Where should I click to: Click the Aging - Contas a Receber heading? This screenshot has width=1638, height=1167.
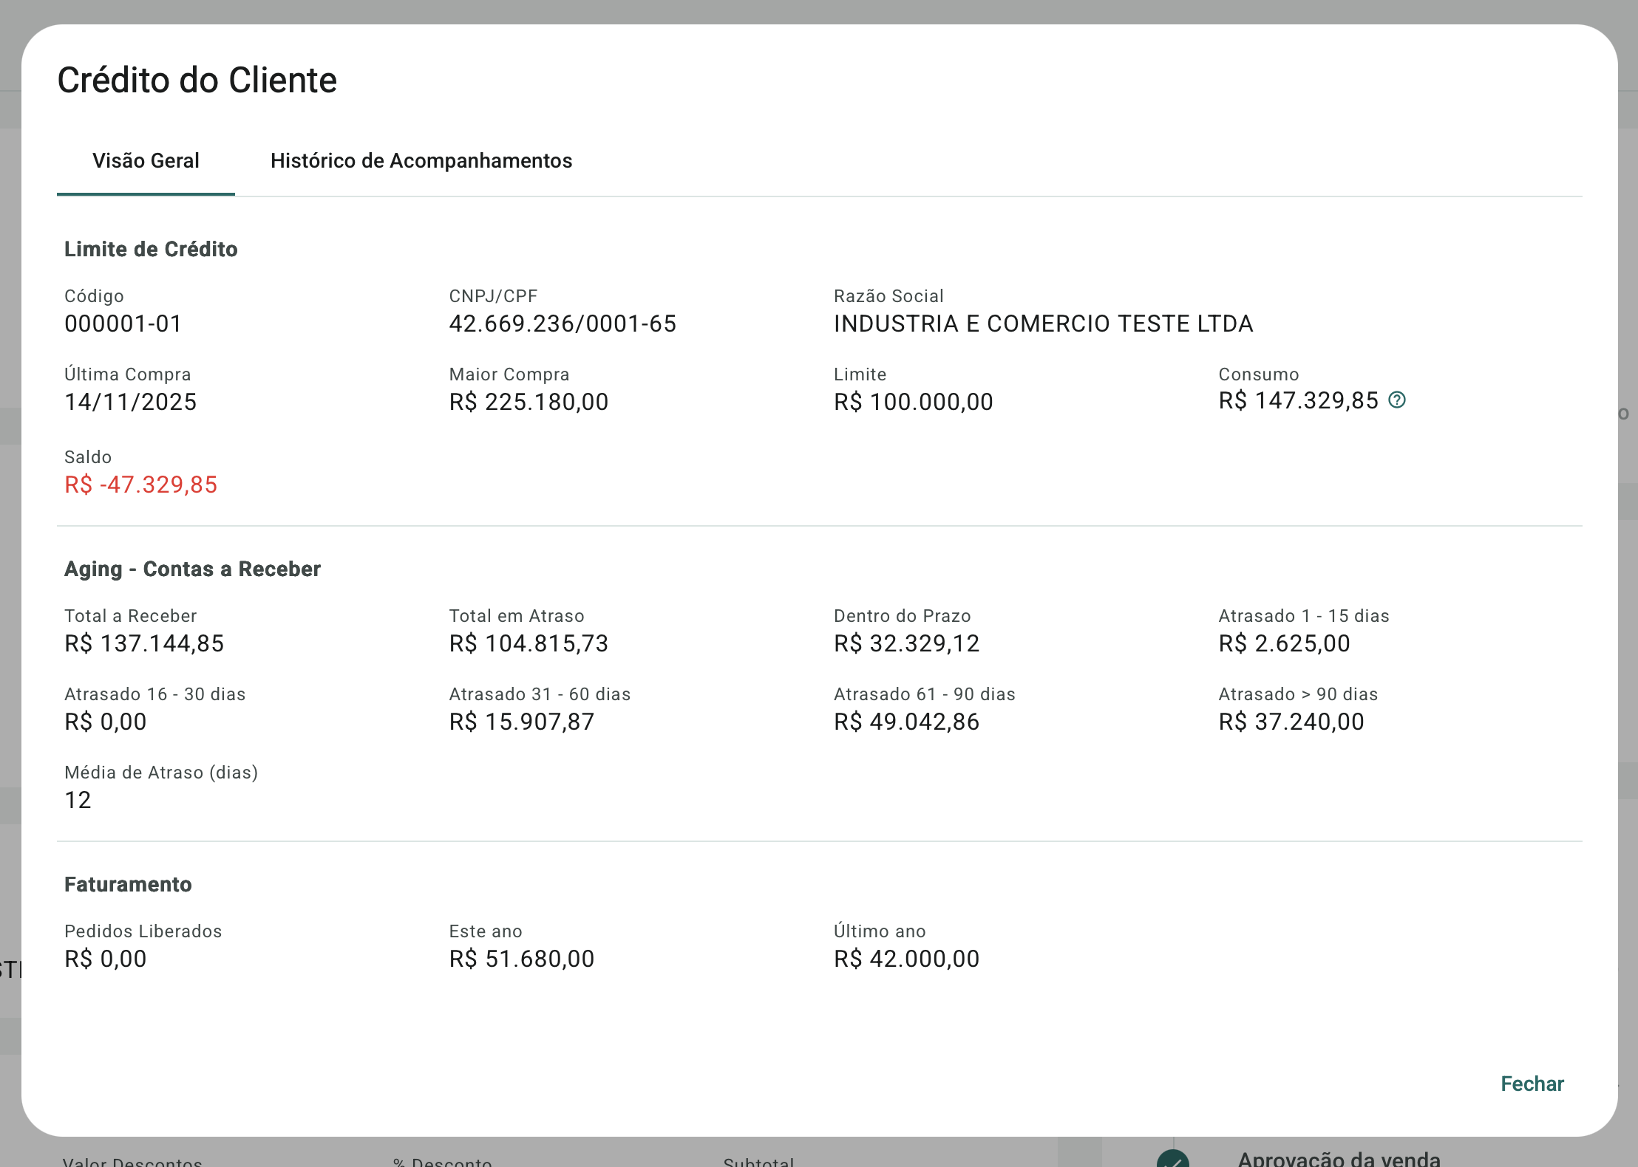click(192, 569)
